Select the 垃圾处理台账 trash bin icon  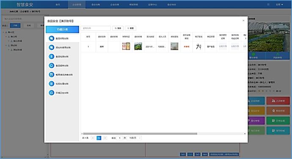51,84
